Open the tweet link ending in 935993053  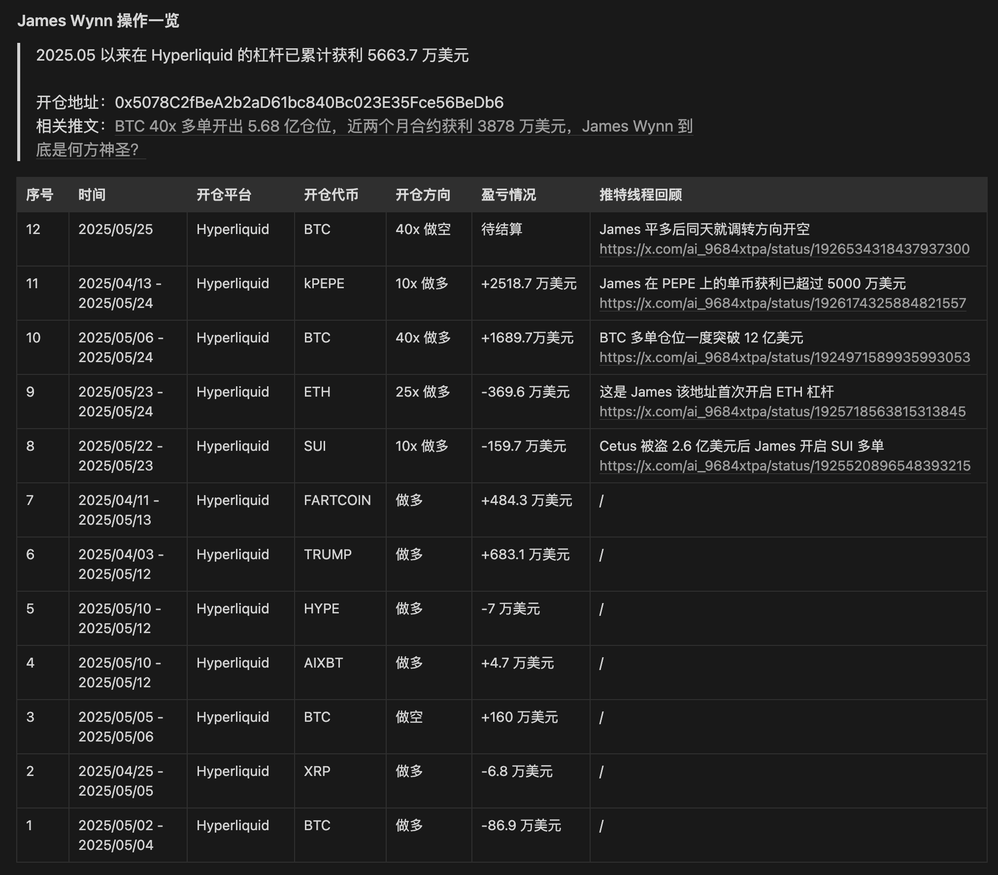click(784, 357)
